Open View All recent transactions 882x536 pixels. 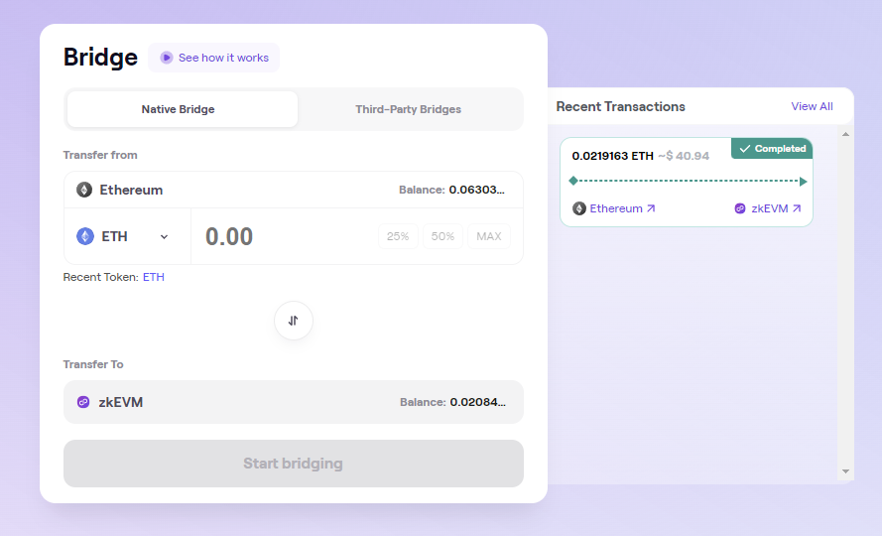[x=812, y=106]
